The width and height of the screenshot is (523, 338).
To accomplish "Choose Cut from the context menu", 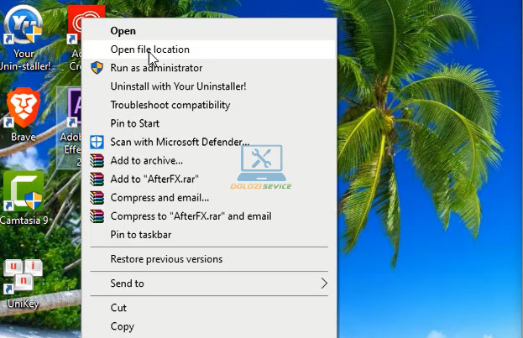I will click(118, 308).
